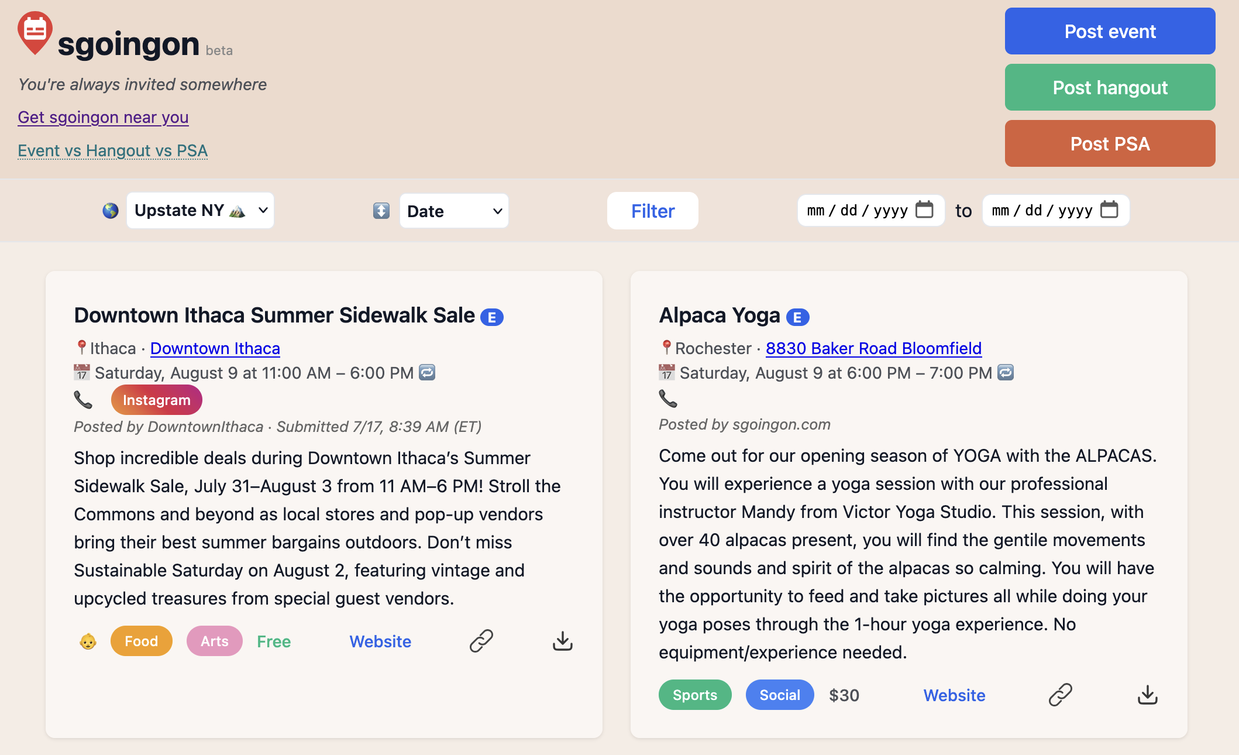The height and width of the screenshot is (755, 1239).
Task: Select the Food tag
Action: click(x=141, y=641)
